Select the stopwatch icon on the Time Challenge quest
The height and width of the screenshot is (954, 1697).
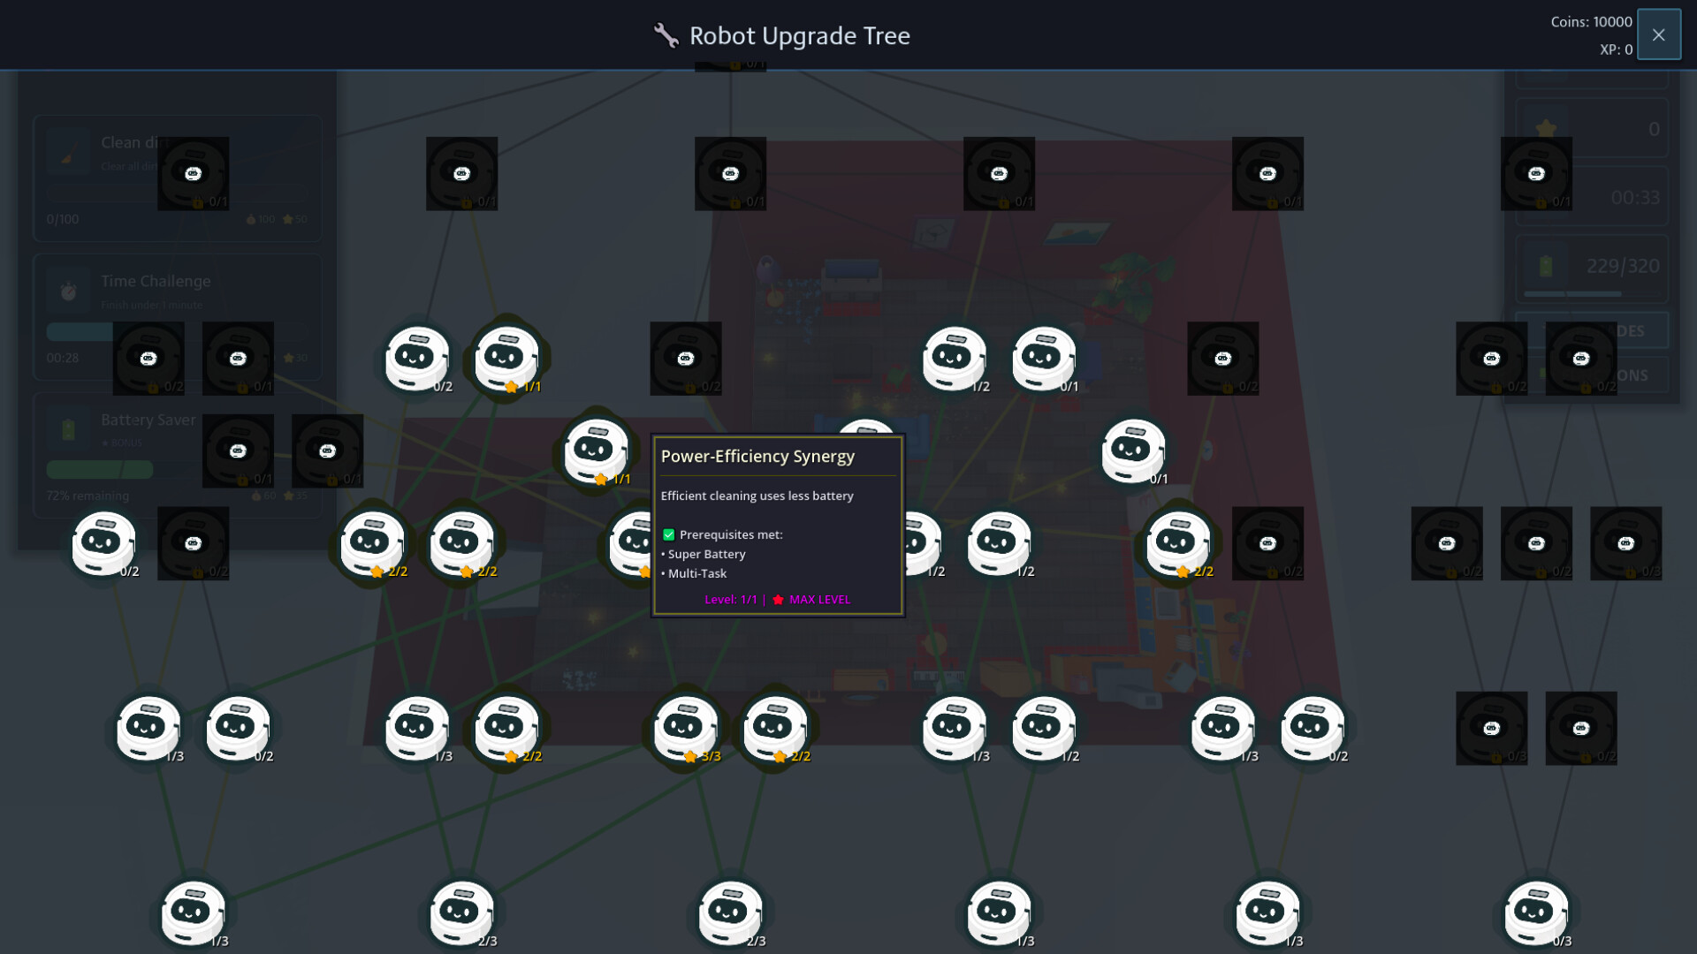pos(69,290)
